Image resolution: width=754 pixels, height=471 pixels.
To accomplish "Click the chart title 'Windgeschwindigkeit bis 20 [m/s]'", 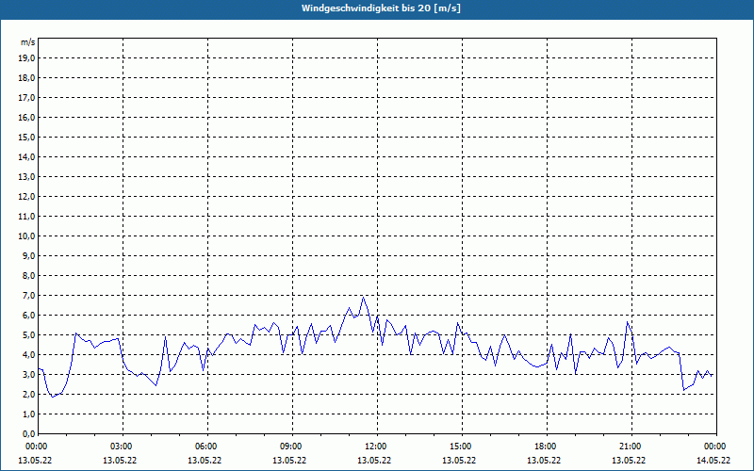I will 381,8.
